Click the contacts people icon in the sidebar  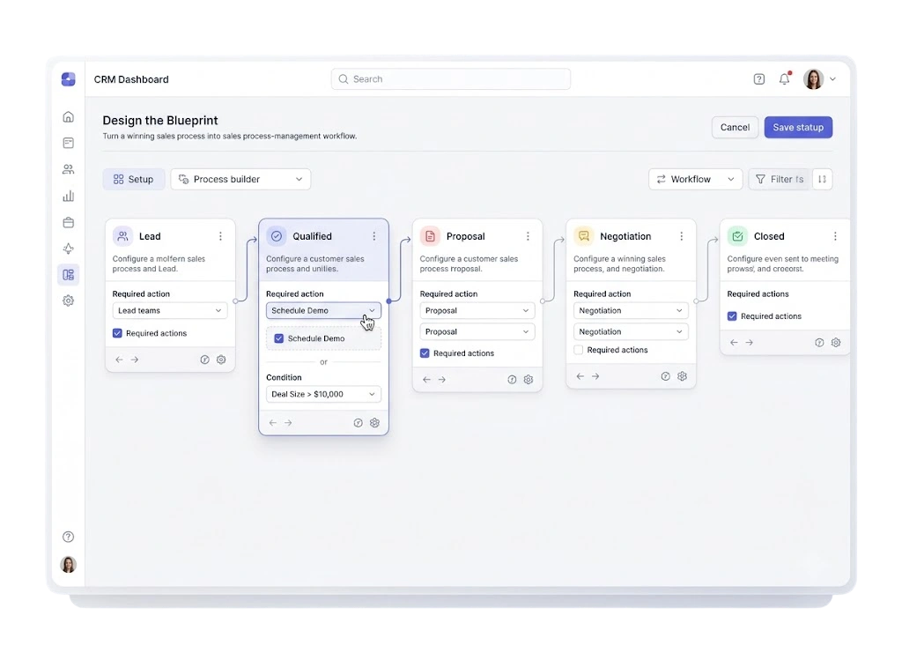coord(68,169)
